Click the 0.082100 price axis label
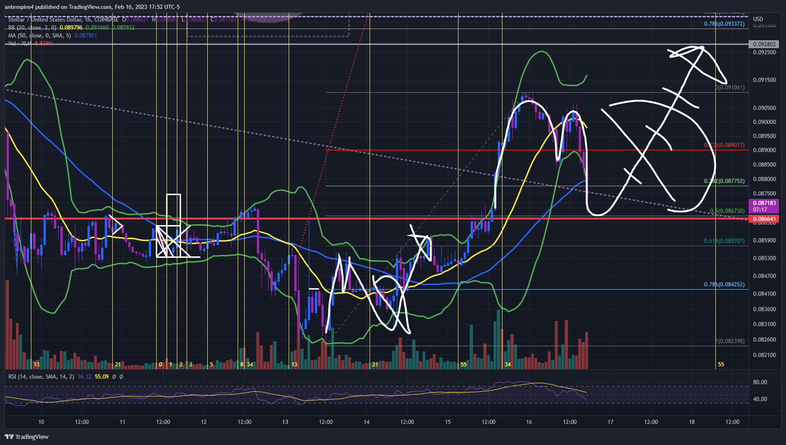Viewport: 786px width, 445px height. coord(764,355)
